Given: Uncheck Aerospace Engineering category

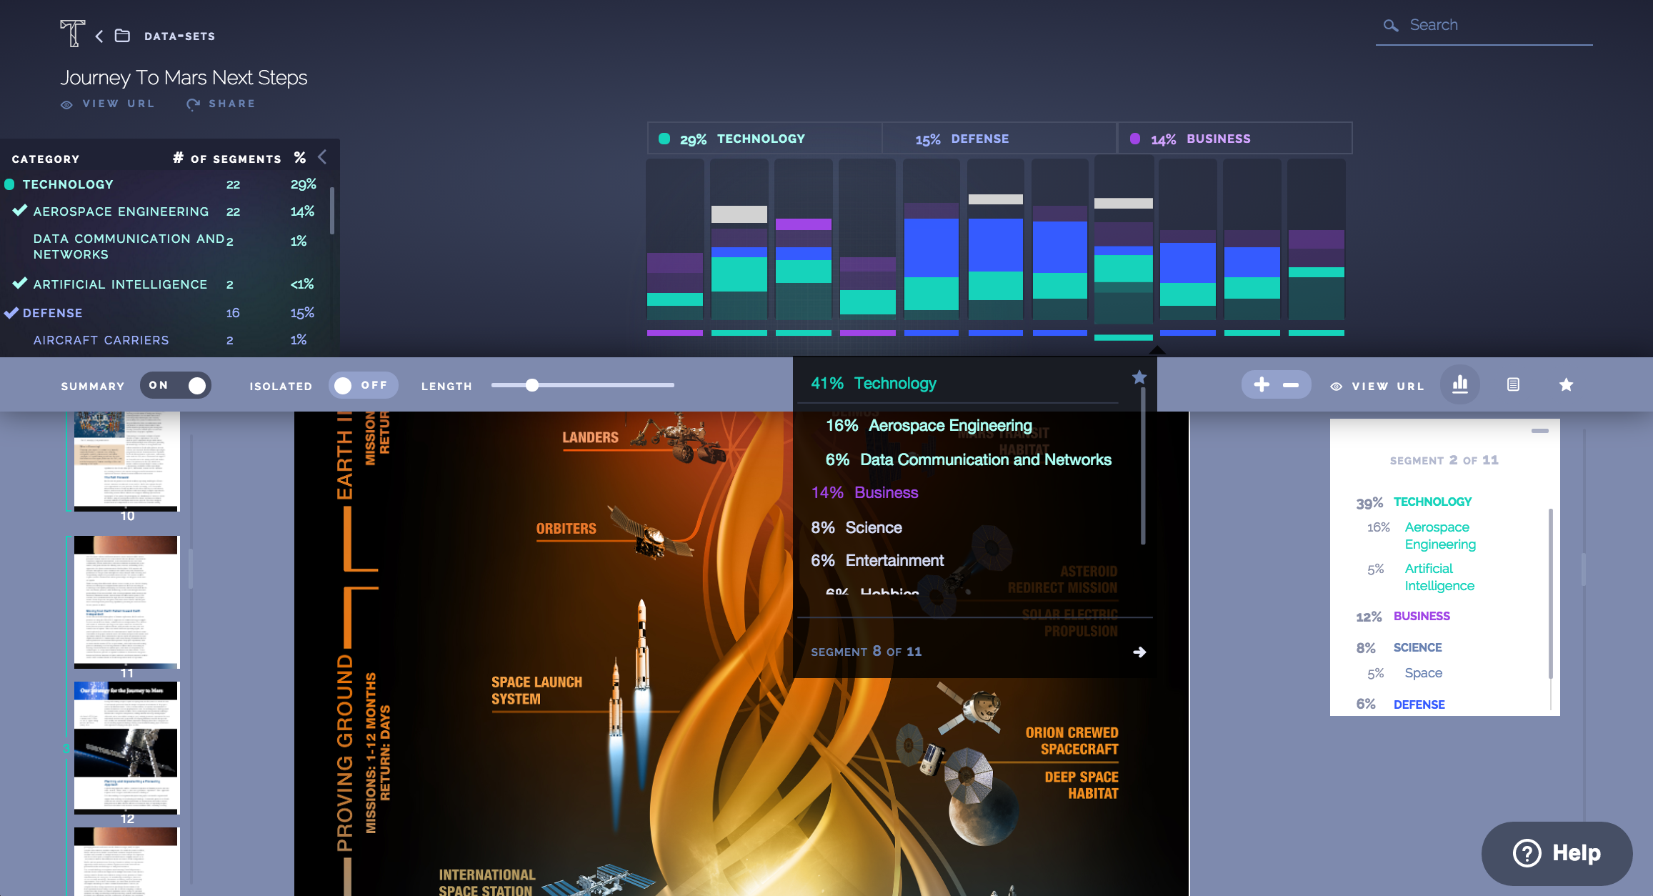Looking at the screenshot, I should (20, 211).
